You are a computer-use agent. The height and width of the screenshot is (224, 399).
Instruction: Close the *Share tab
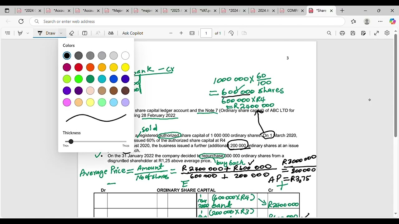coord(331,11)
